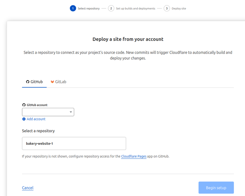
Task: Click step 3 circle in progress stepper
Action: click(x=167, y=8)
